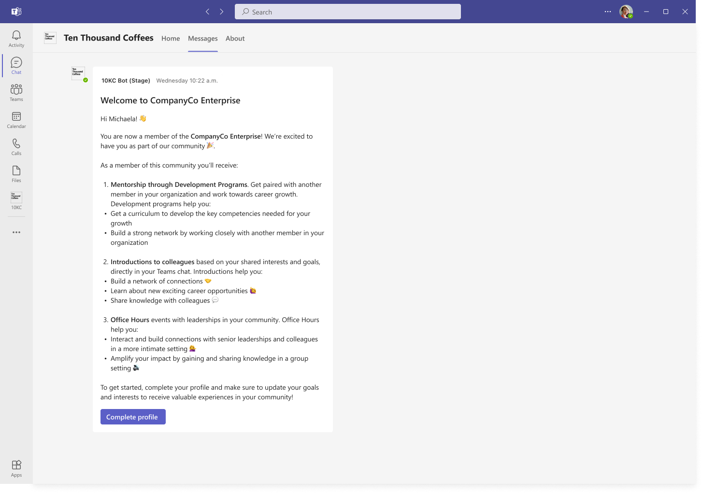Open the Chat section
This screenshot has height=494, width=703.
click(16, 66)
